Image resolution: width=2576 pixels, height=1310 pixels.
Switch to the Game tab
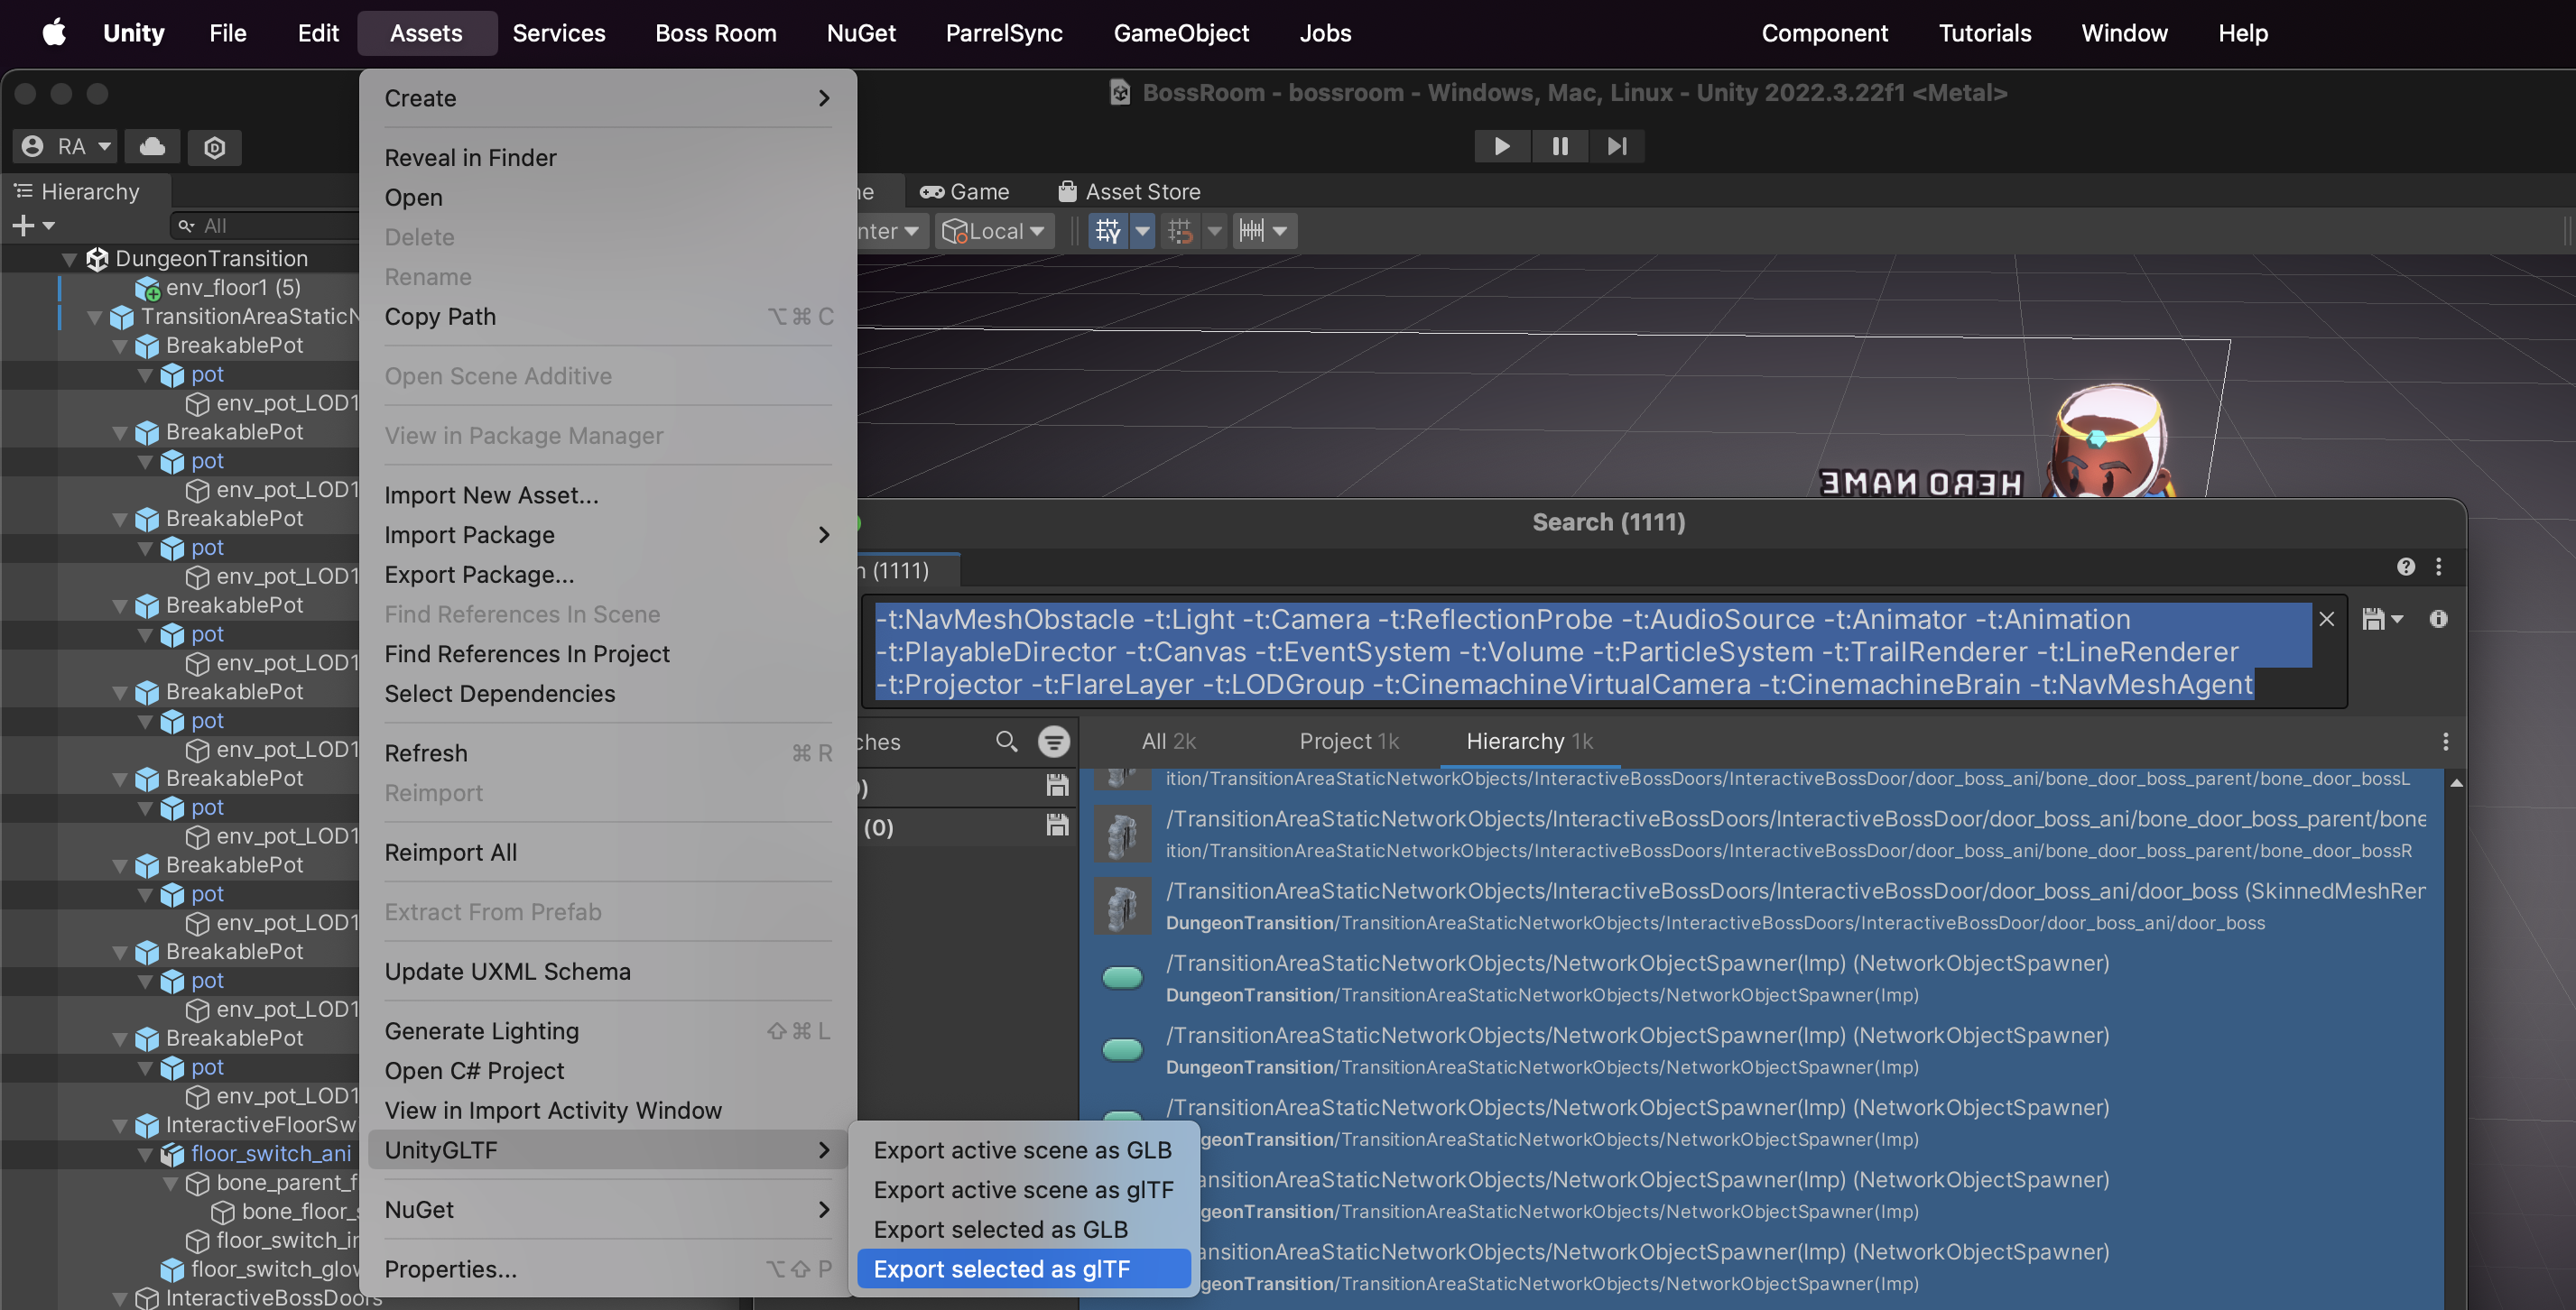click(965, 192)
